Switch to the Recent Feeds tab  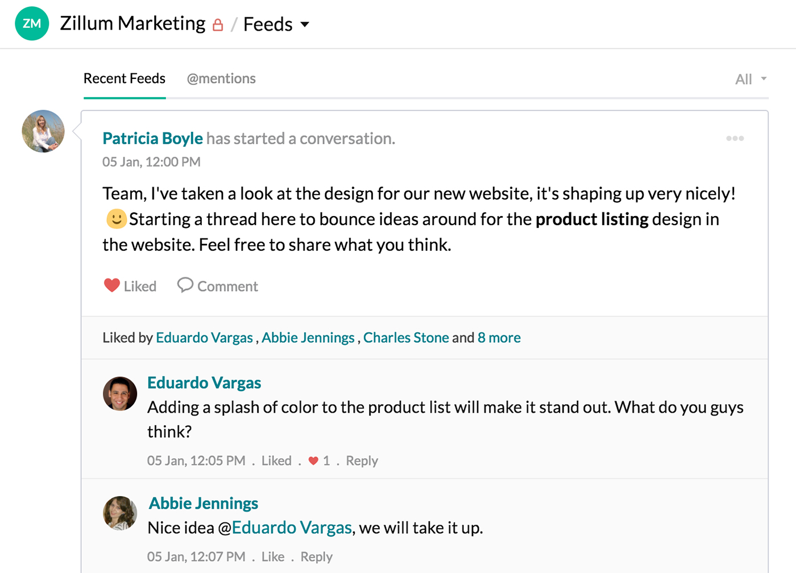(x=125, y=78)
